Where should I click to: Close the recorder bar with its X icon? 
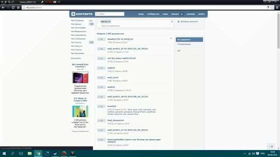tap(59, 2)
